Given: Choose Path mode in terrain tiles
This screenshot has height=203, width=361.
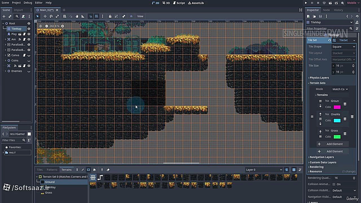Looking at the screenshot, I should tap(100, 178).
